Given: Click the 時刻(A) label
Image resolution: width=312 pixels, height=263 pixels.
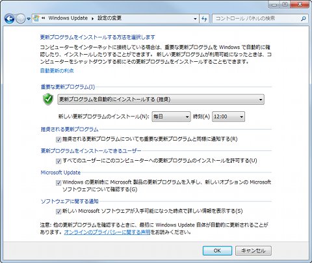Looking at the screenshot, I should point(201,117).
